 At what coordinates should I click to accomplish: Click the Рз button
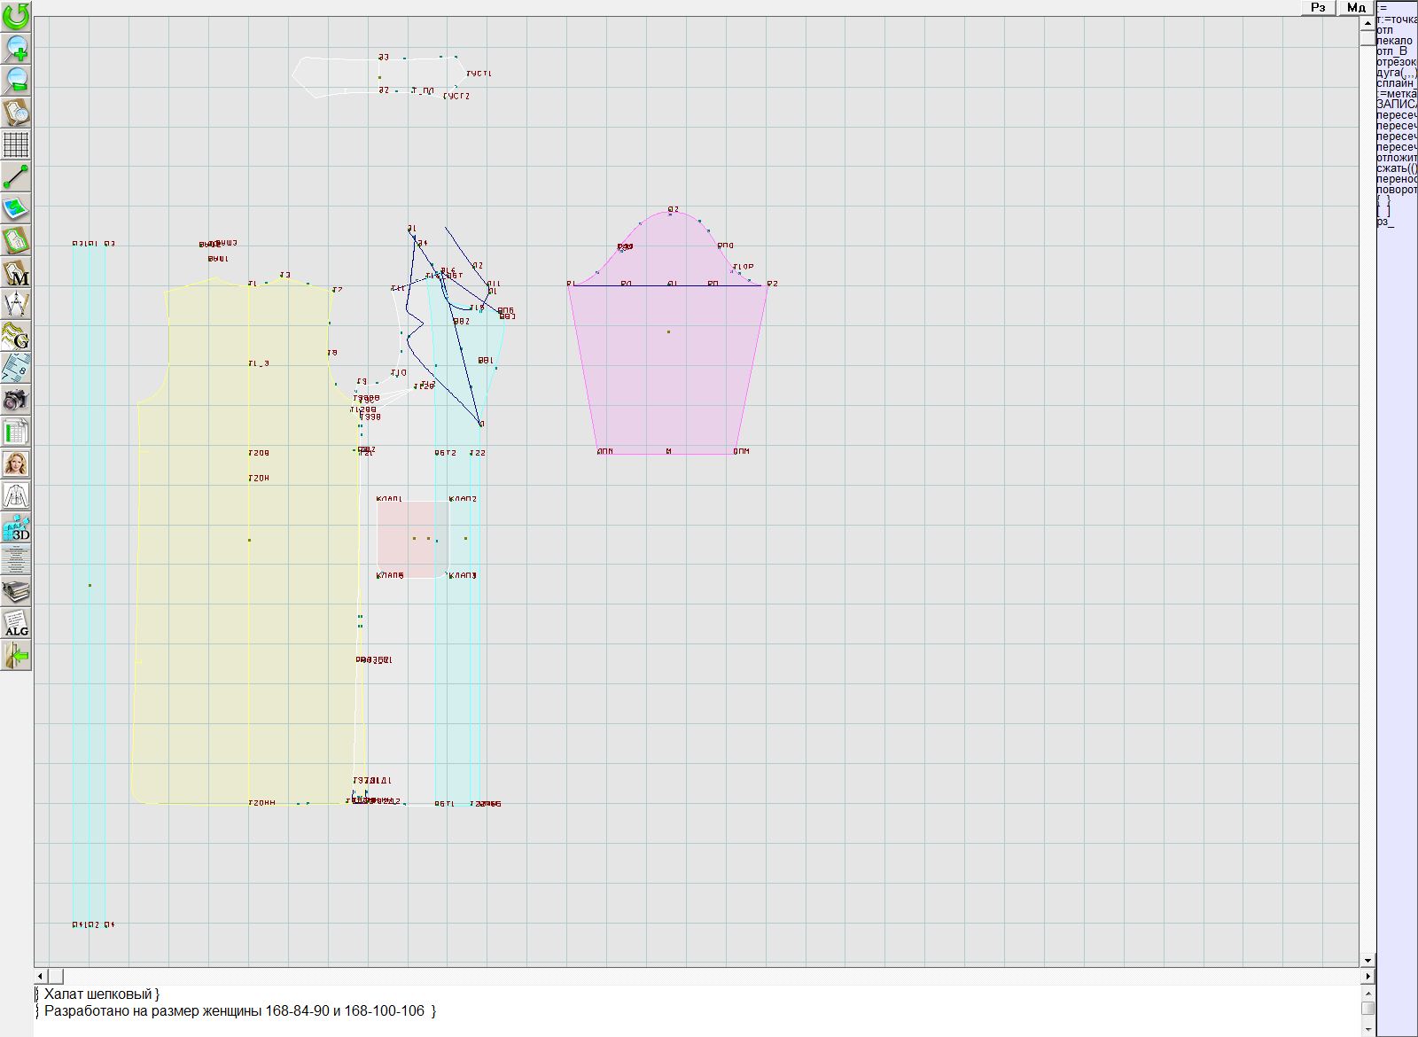(1318, 8)
